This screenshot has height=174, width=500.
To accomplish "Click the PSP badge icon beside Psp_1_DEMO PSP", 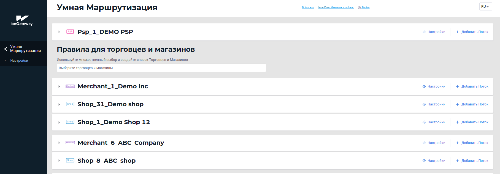I will (x=70, y=32).
